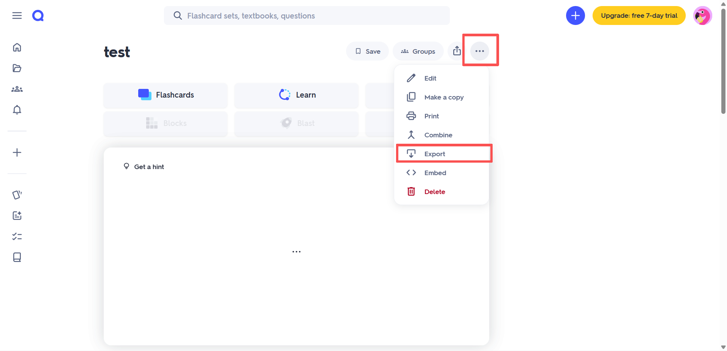Viewport: 727px width, 351px height.
Task: Click the search magnifier icon
Action: coord(178,16)
